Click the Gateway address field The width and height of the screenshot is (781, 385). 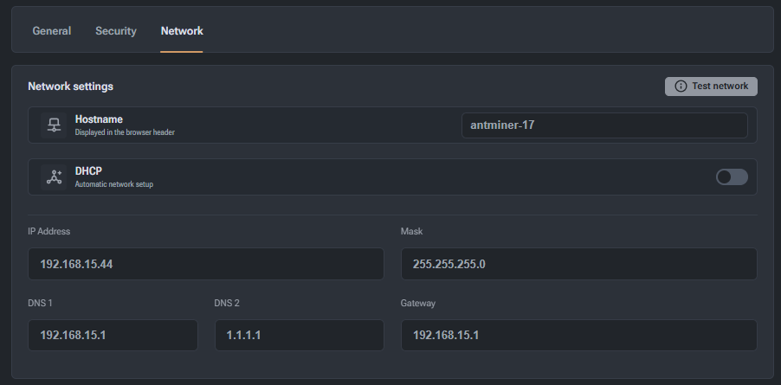578,335
